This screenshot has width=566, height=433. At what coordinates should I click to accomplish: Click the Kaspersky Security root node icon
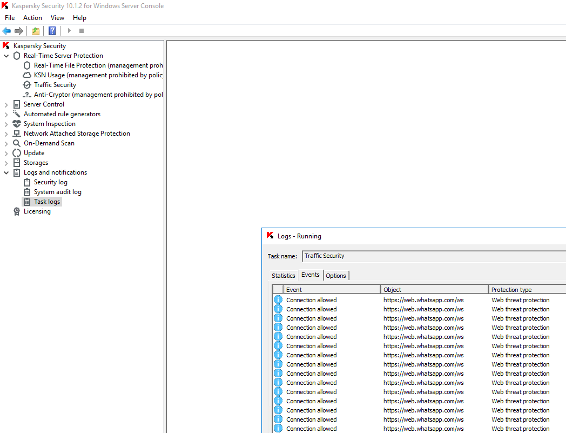pyautogui.click(x=6, y=46)
